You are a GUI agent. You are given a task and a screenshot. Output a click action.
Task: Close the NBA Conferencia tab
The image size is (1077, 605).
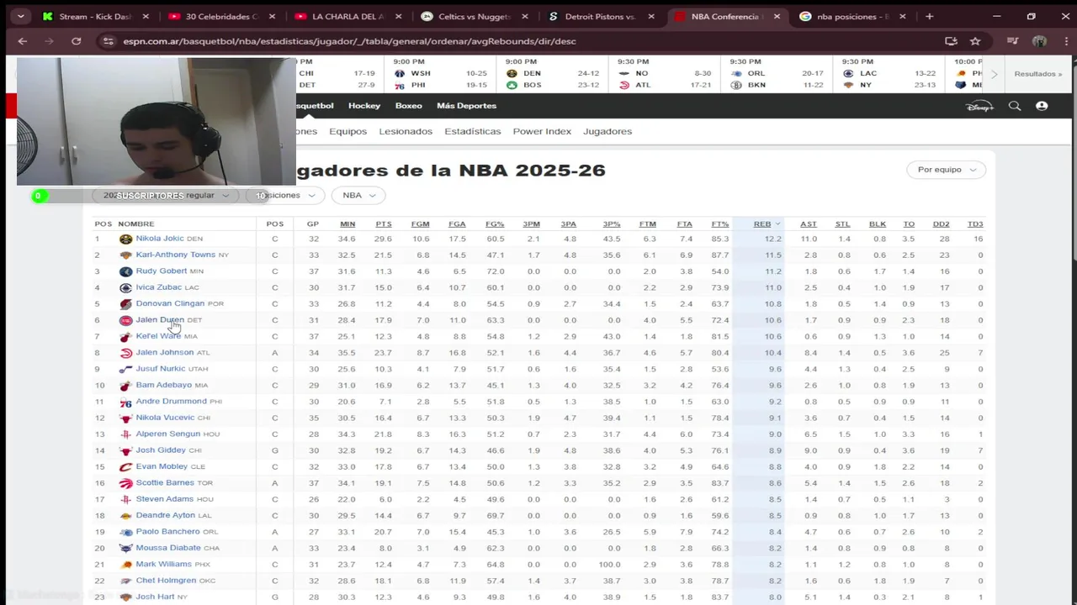click(777, 16)
